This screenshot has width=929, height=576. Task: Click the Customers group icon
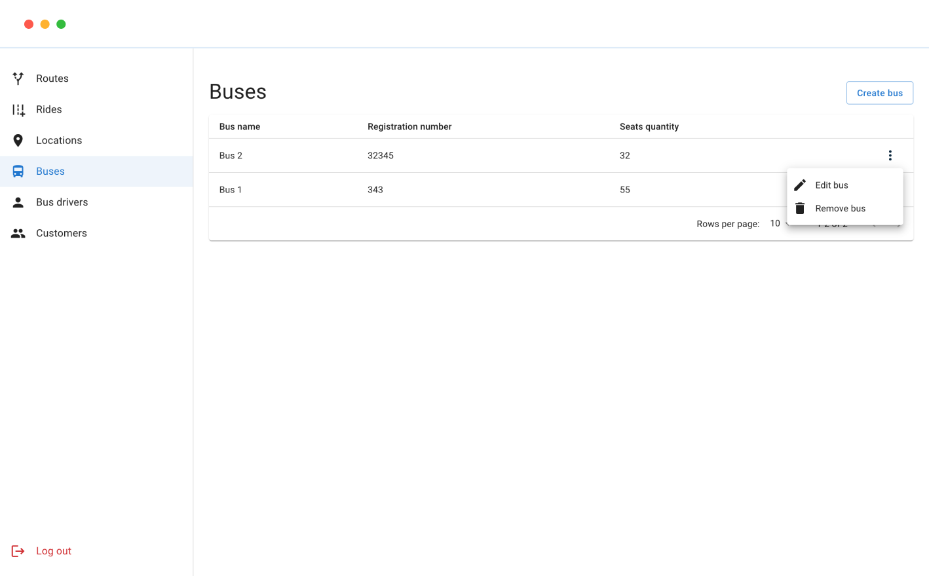click(x=18, y=233)
